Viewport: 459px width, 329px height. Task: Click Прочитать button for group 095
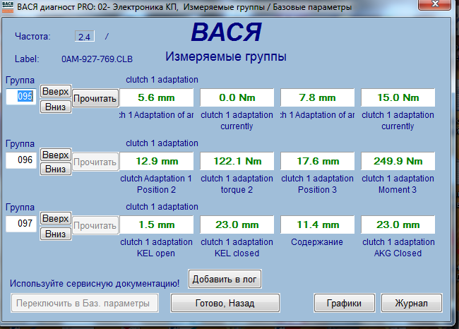[x=95, y=99]
